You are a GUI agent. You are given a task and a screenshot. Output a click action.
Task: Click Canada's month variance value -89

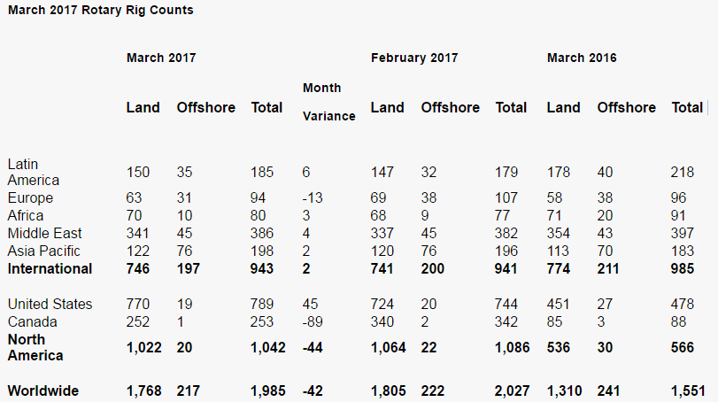pos(313,321)
